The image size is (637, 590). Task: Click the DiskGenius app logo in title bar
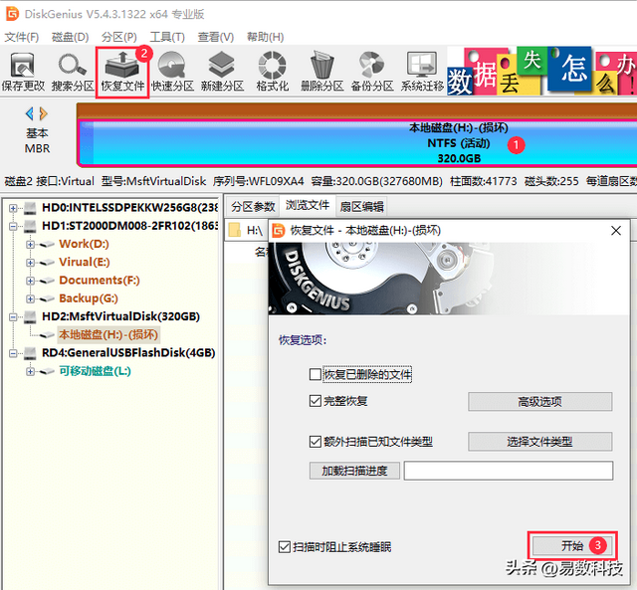click(x=12, y=14)
